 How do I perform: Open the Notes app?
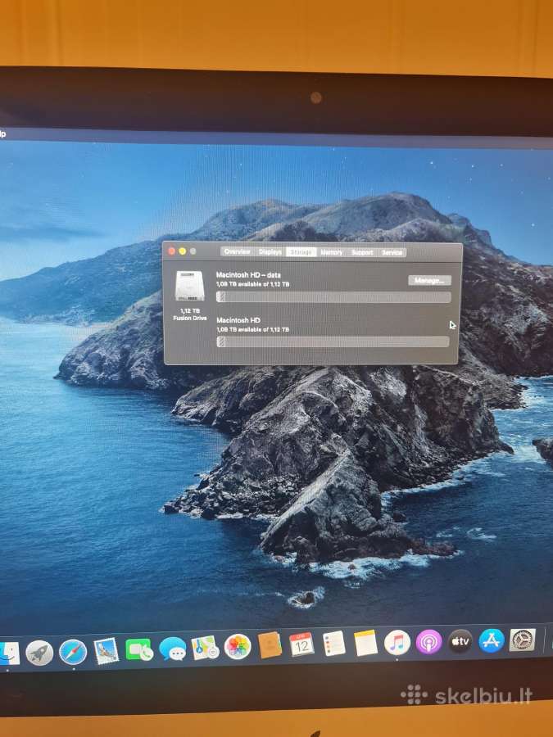pyautogui.click(x=366, y=643)
